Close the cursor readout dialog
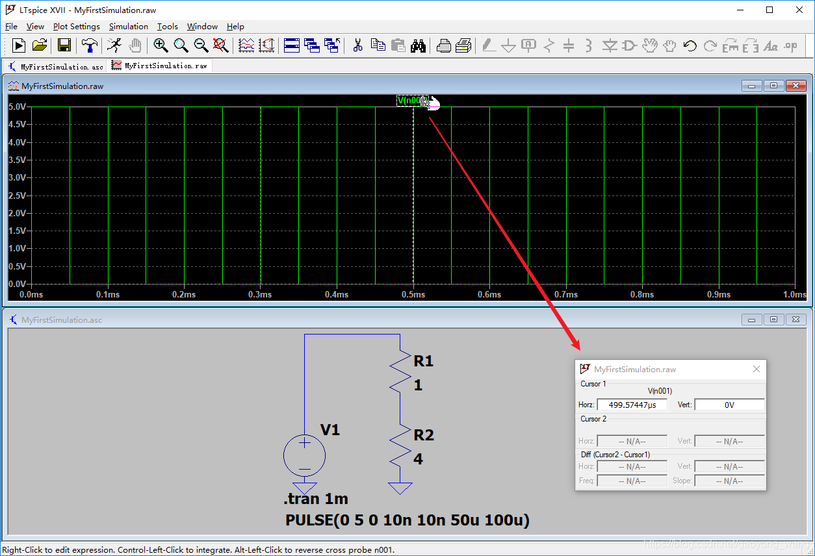The image size is (815, 556). [756, 369]
